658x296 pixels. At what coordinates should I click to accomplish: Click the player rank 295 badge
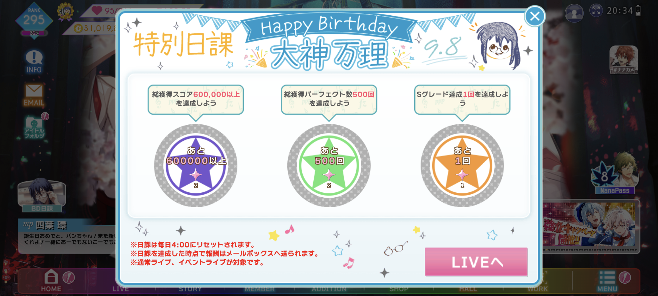click(34, 21)
